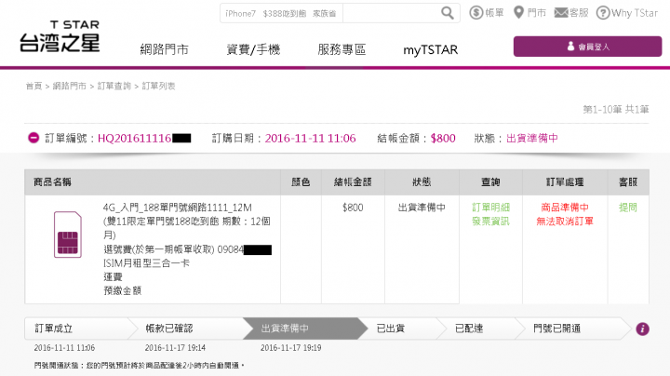
Task: Click the 提問 ask question link
Action: coord(628,208)
